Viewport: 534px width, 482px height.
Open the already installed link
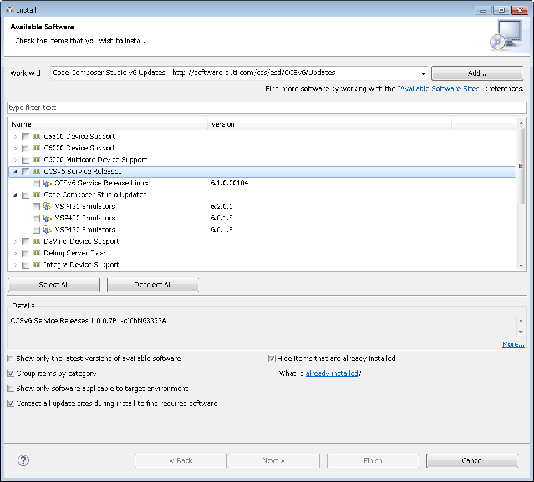(x=332, y=374)
